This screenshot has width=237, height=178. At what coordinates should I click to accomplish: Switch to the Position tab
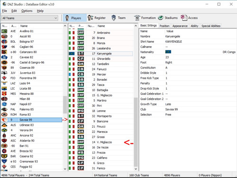(x=164, y=26)
